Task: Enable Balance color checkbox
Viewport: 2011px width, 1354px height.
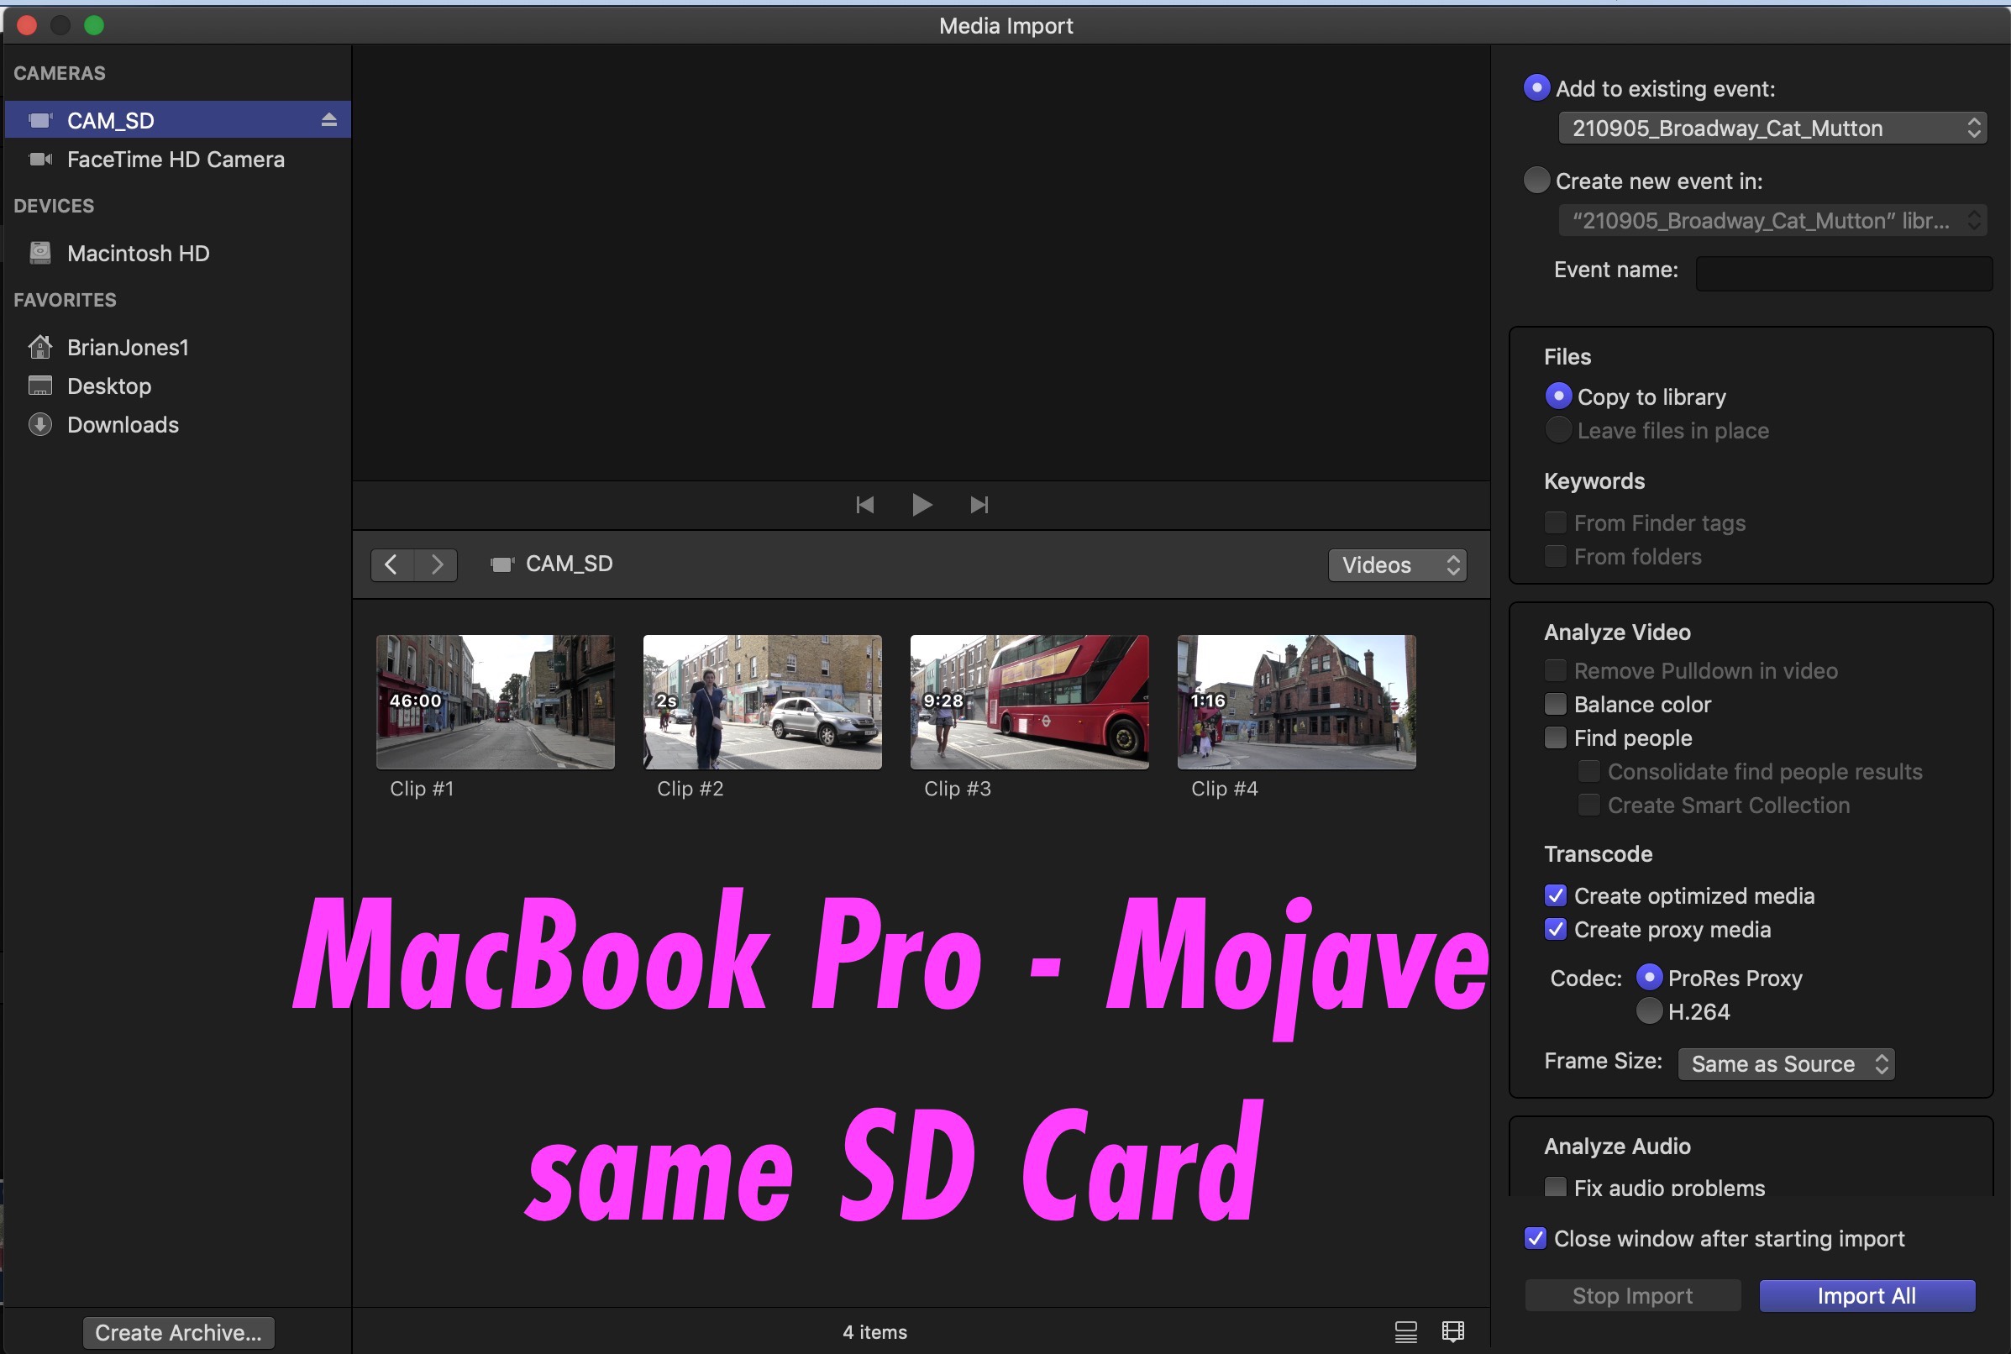Action: point(1555,704)
